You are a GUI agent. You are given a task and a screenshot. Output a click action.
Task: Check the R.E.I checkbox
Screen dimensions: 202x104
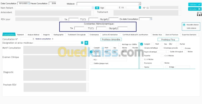click(x=91, y=60)
